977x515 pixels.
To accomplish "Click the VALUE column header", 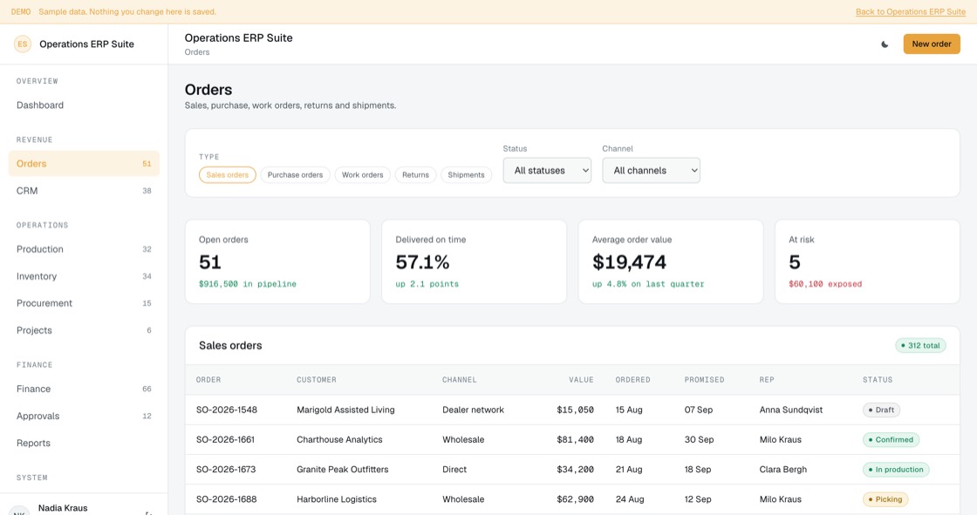I will [x=581, y=380].
